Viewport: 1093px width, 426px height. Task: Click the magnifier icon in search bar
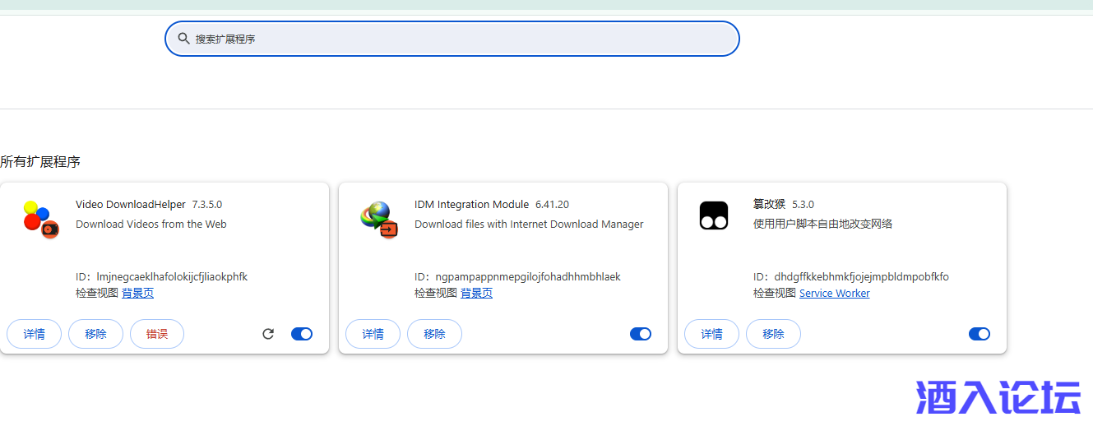point(183,39)
